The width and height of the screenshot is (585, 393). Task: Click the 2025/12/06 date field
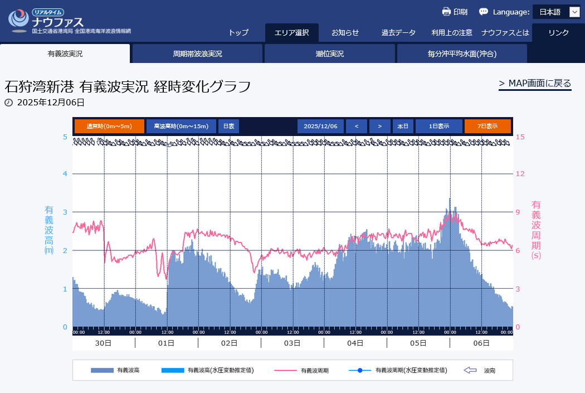[x=320, y=126]
